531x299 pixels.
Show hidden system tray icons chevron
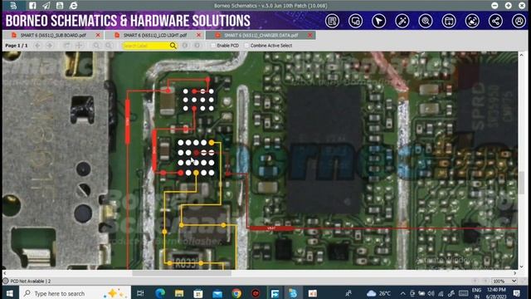coord(402,293)
